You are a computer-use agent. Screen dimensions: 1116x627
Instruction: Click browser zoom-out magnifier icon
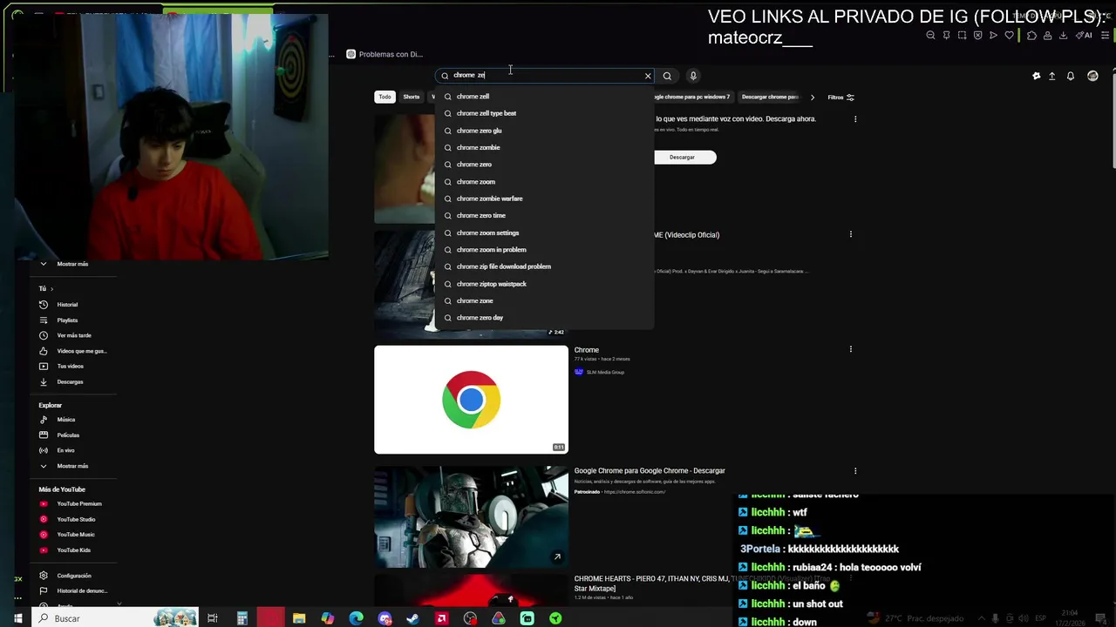[x=930, y=36]
